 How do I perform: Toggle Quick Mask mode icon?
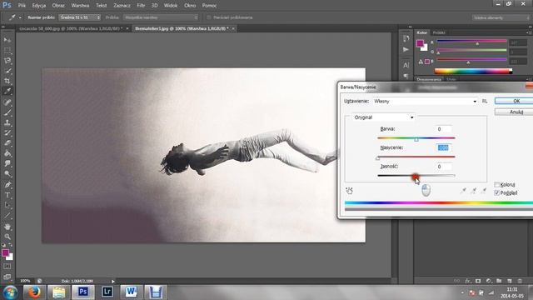pos(7,267)
